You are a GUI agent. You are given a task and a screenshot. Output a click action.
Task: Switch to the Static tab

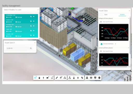pyautogui.click(x=106, y=15)
